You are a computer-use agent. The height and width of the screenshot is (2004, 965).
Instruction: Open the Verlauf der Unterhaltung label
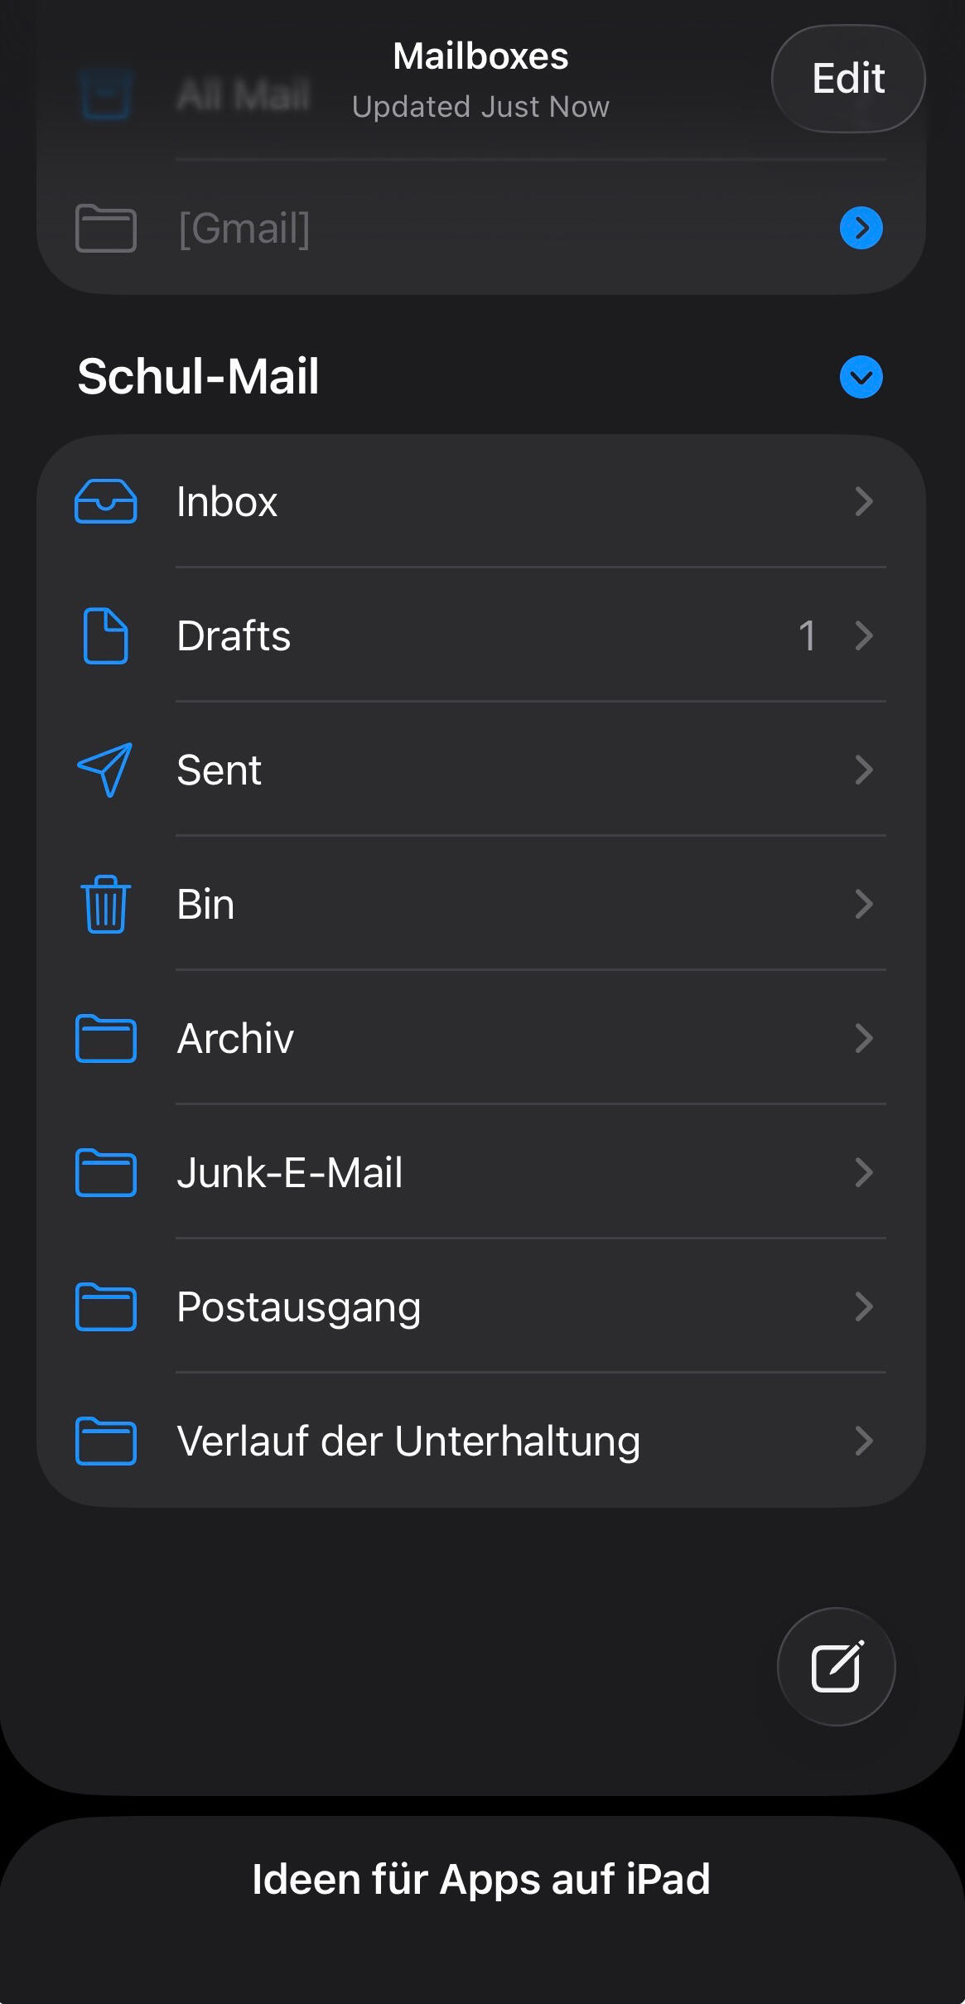coord(408,1441)
